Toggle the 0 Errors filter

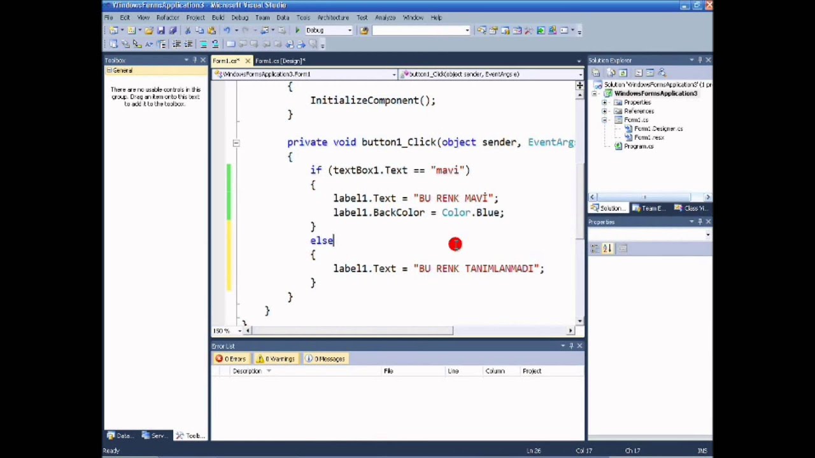pyautogui.click(x=231, y=359)
